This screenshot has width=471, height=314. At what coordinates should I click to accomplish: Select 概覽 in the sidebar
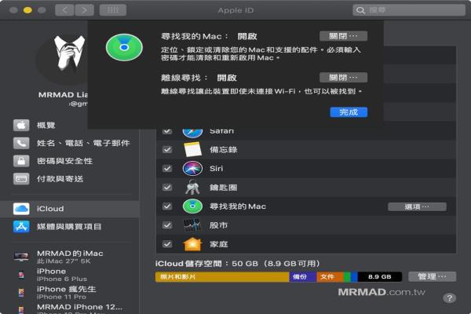tap(70, 126)
